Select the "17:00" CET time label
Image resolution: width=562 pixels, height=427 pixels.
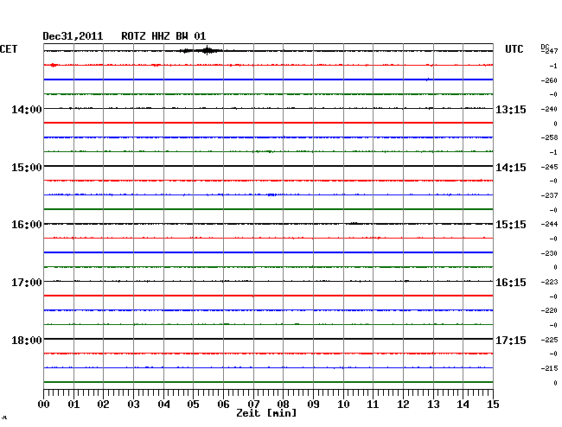click(x=27, y=283)
